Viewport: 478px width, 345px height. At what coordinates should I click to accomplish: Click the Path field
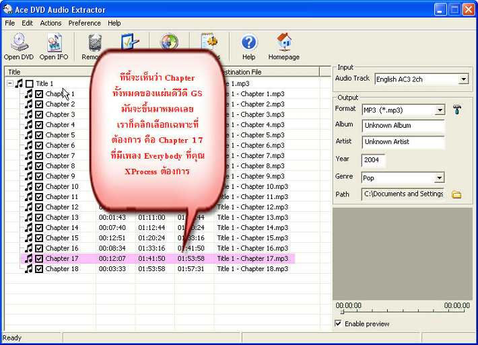click(x=403, y=194)
